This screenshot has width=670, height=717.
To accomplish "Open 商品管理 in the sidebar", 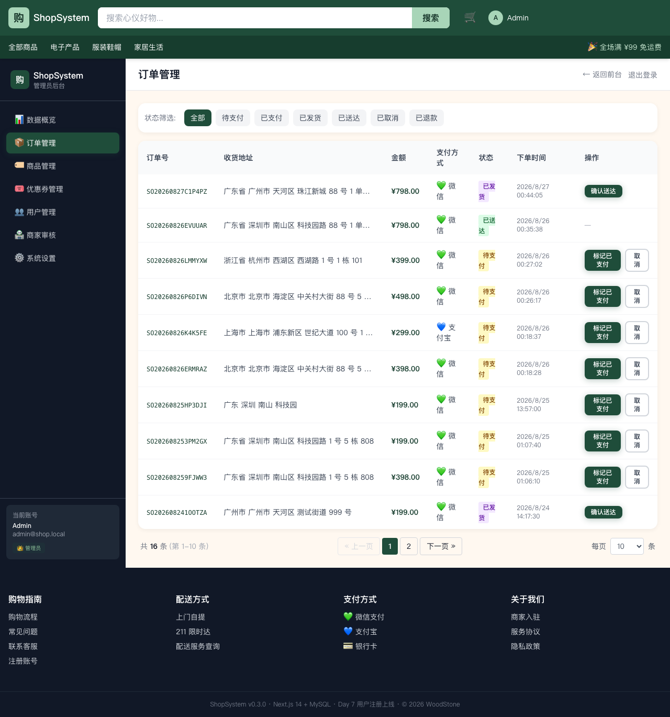I will tap(63, 166).
